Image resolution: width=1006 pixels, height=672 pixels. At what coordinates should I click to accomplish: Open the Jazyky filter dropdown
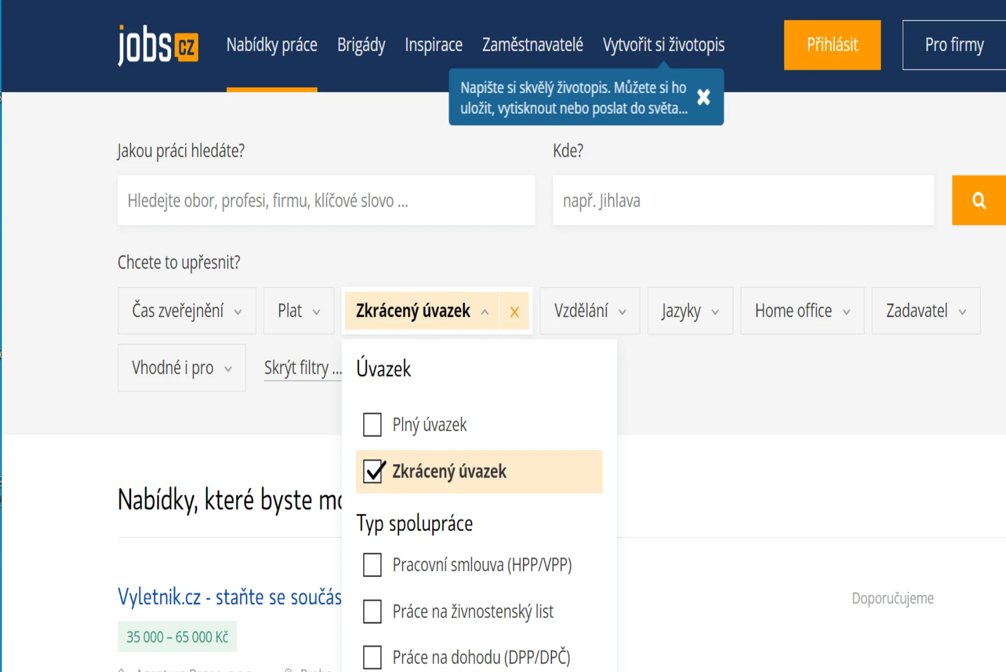[690, 311]
